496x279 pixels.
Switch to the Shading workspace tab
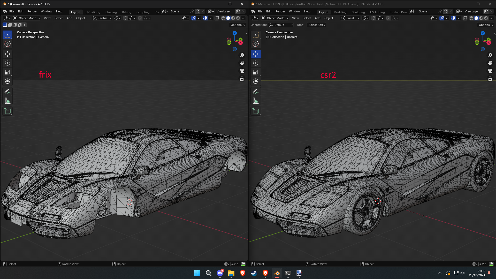[111, 12]
